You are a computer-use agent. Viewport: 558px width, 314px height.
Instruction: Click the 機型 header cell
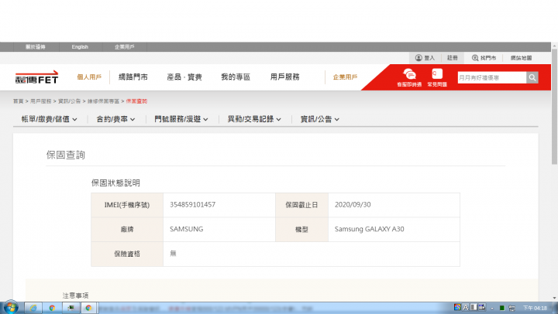[301, 230]
